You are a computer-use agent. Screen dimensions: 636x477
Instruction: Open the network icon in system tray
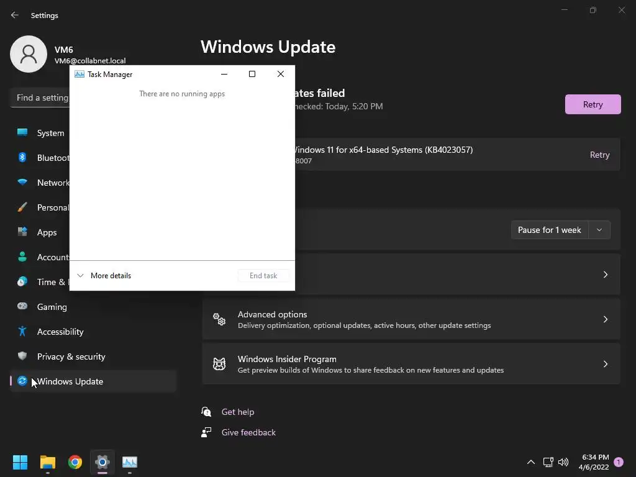548,462
